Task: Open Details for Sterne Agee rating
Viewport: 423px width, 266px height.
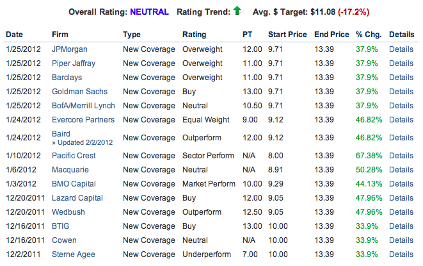Action: click(401, 254)
